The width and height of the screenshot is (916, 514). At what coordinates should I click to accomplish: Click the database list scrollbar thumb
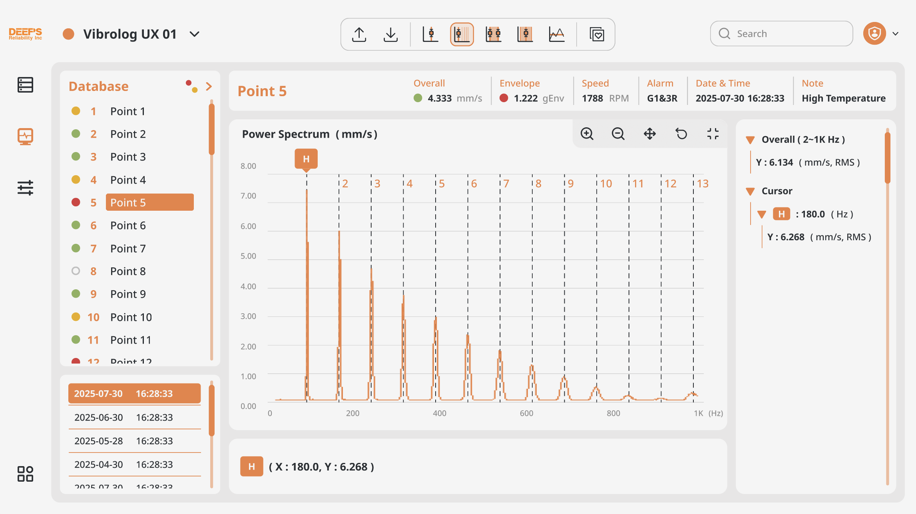pos(212,129)
